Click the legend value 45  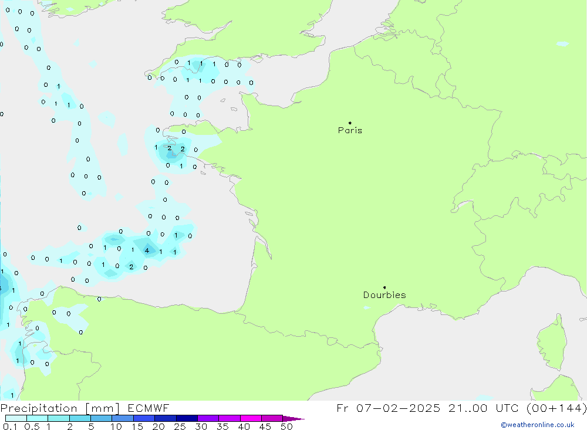pyautogui.click(x=265, y=426)
